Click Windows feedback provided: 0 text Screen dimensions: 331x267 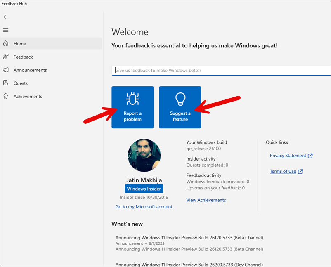click(x=218, y=182)
